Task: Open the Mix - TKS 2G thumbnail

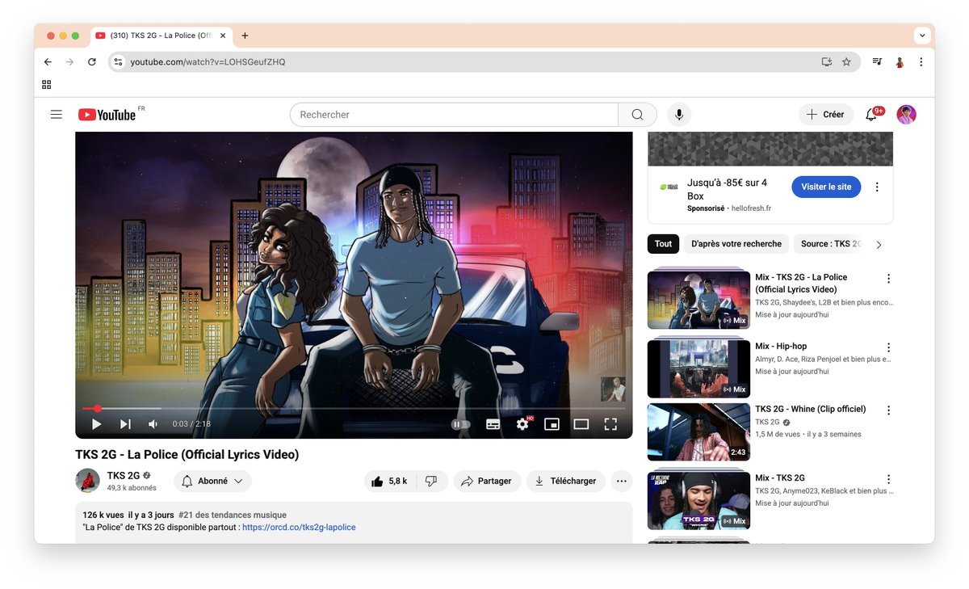Action: pyautogui.click(x=698, y=501)
